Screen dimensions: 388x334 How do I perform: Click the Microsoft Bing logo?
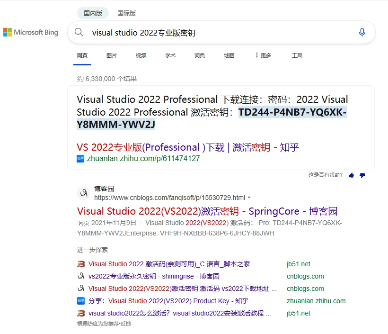[x=31, y=32]
